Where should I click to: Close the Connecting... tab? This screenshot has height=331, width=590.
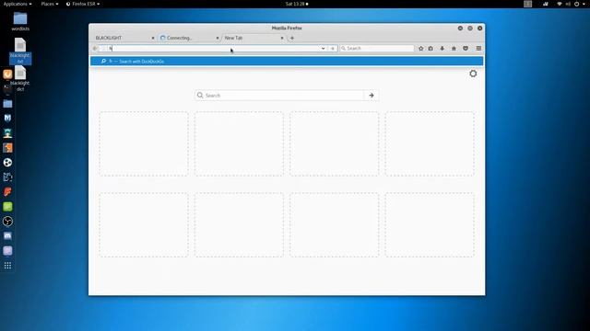click(218, 38)
